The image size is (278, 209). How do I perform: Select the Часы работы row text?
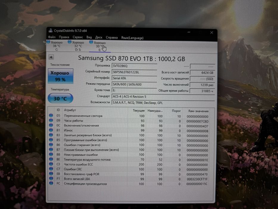[73, 121]
